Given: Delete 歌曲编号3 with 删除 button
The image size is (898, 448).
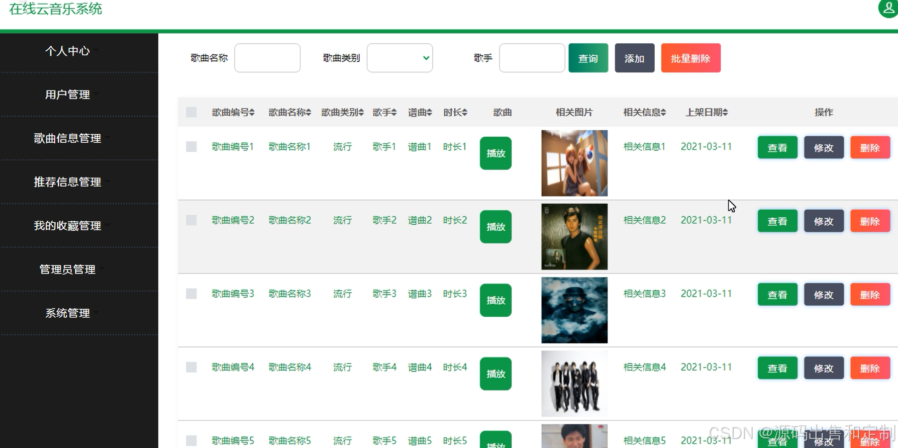Looking at the screenshot, I should click(870, 295).
